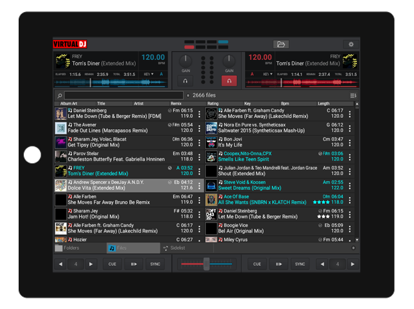
Task: Open the folder browser icon at top
Action: 281,44
